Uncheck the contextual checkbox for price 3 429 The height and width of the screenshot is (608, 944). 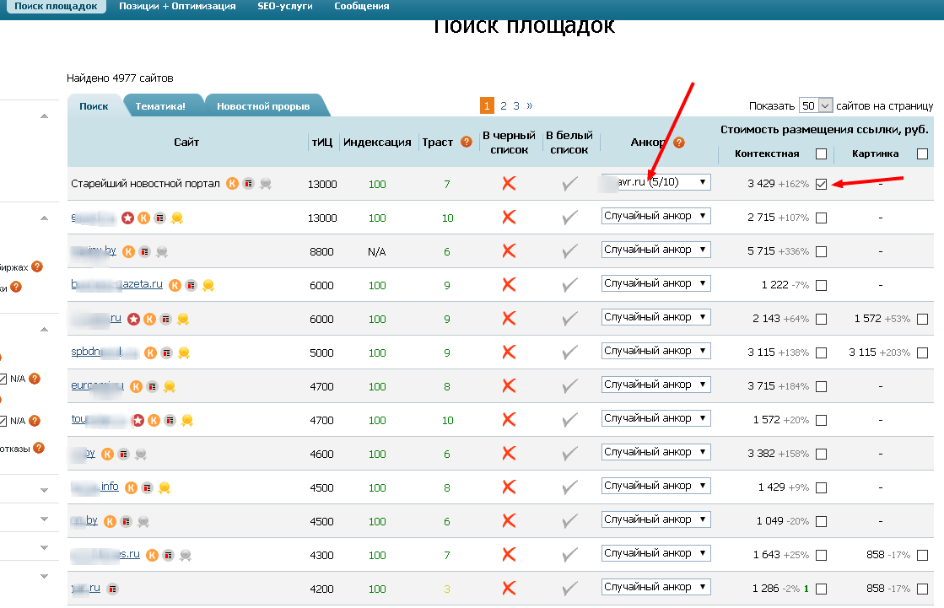point(821,185)
